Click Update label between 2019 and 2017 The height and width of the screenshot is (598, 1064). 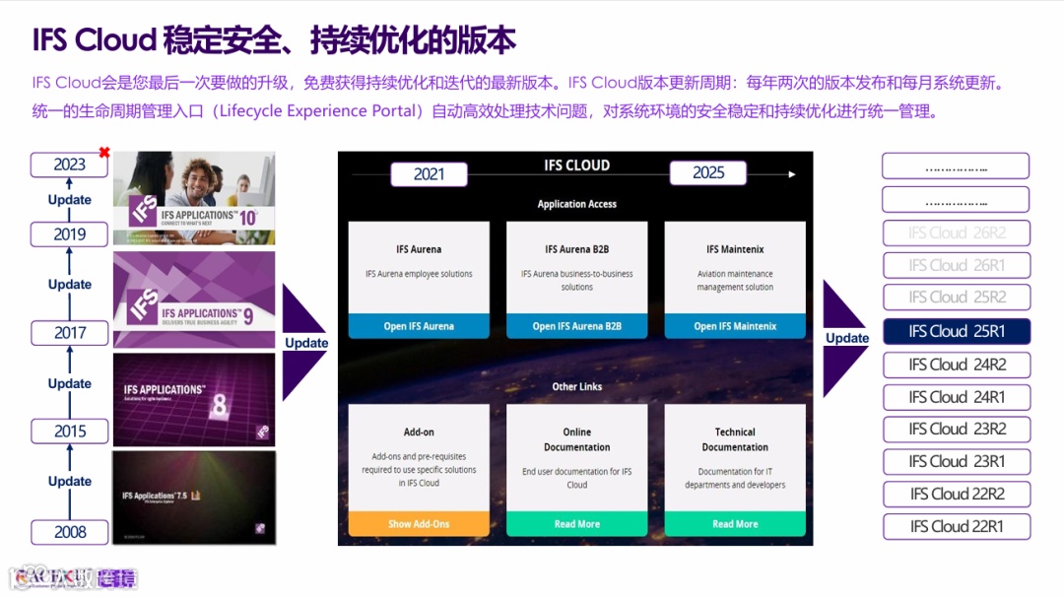pos(69,285)
